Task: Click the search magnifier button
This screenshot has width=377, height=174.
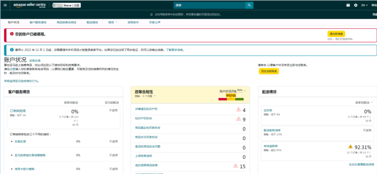Action: click(x=249, y=5)
